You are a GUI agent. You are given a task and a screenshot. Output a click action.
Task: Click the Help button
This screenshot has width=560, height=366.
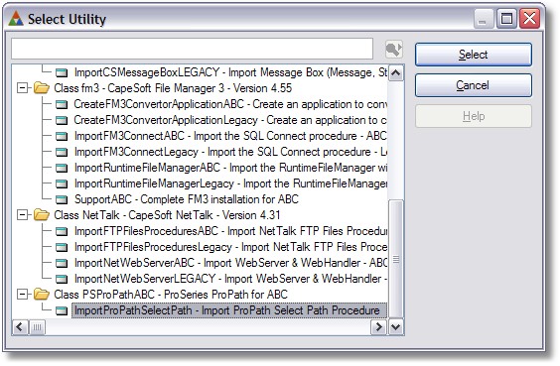474,116
